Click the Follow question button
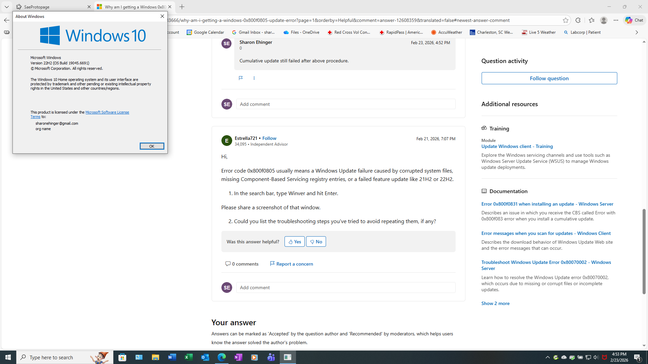The width and height of the screenshot is (648, 364). 549,78
